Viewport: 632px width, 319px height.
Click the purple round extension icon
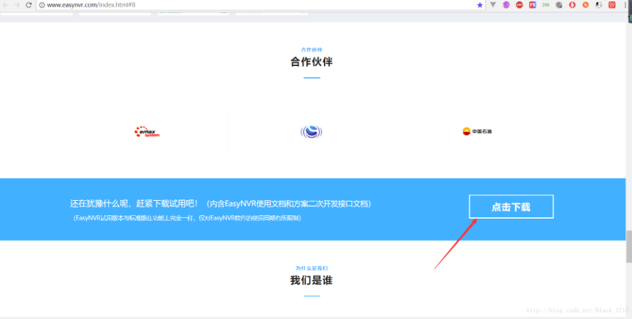[x=506, y=5]
